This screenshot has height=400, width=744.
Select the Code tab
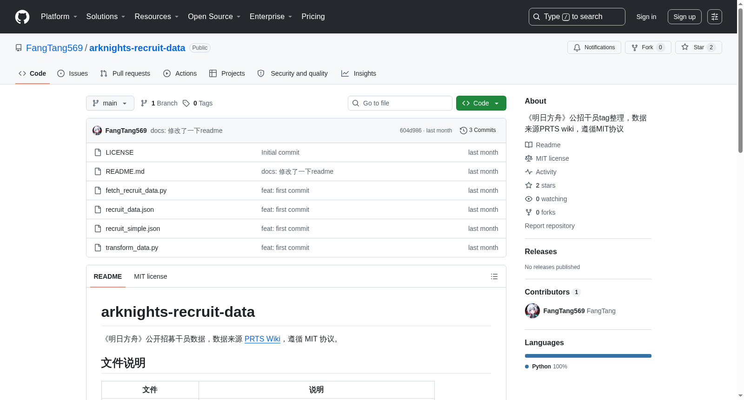[x=33, y=73]
